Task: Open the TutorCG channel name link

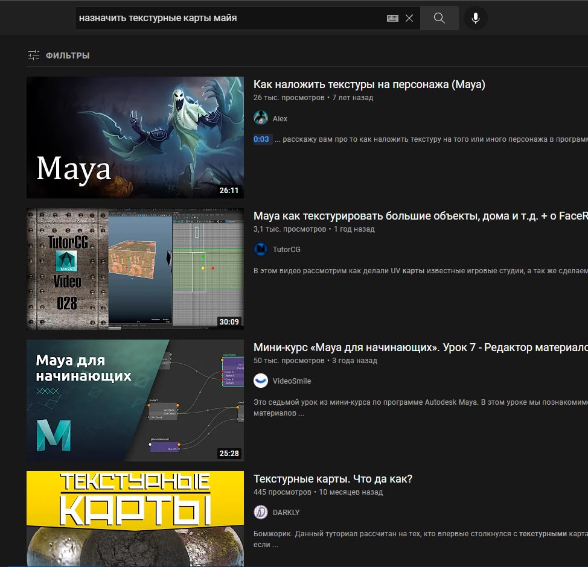Action: coord(287,250)
